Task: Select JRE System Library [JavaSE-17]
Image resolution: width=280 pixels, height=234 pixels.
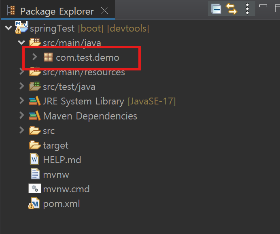Action: tap(109, 102)
